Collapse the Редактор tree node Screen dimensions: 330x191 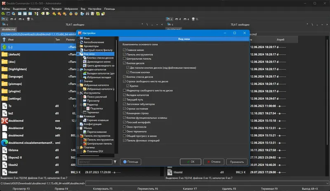81,104
